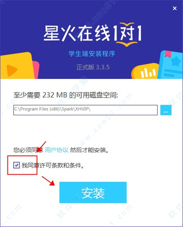Untick the 我同意 agreement checkbox

(x=16, y=165)
